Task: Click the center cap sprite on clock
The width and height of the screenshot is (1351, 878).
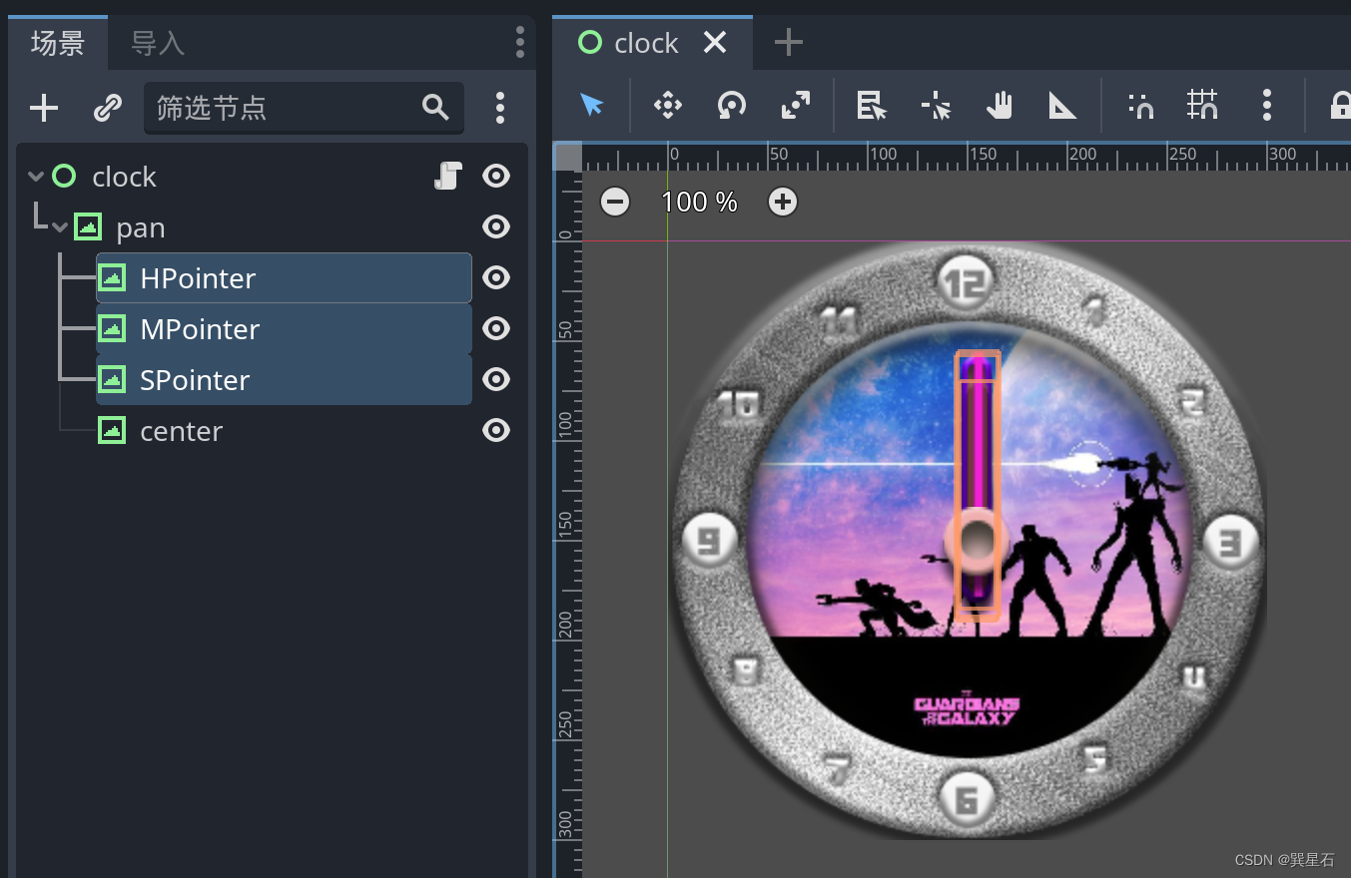Action: click(976, 541)
